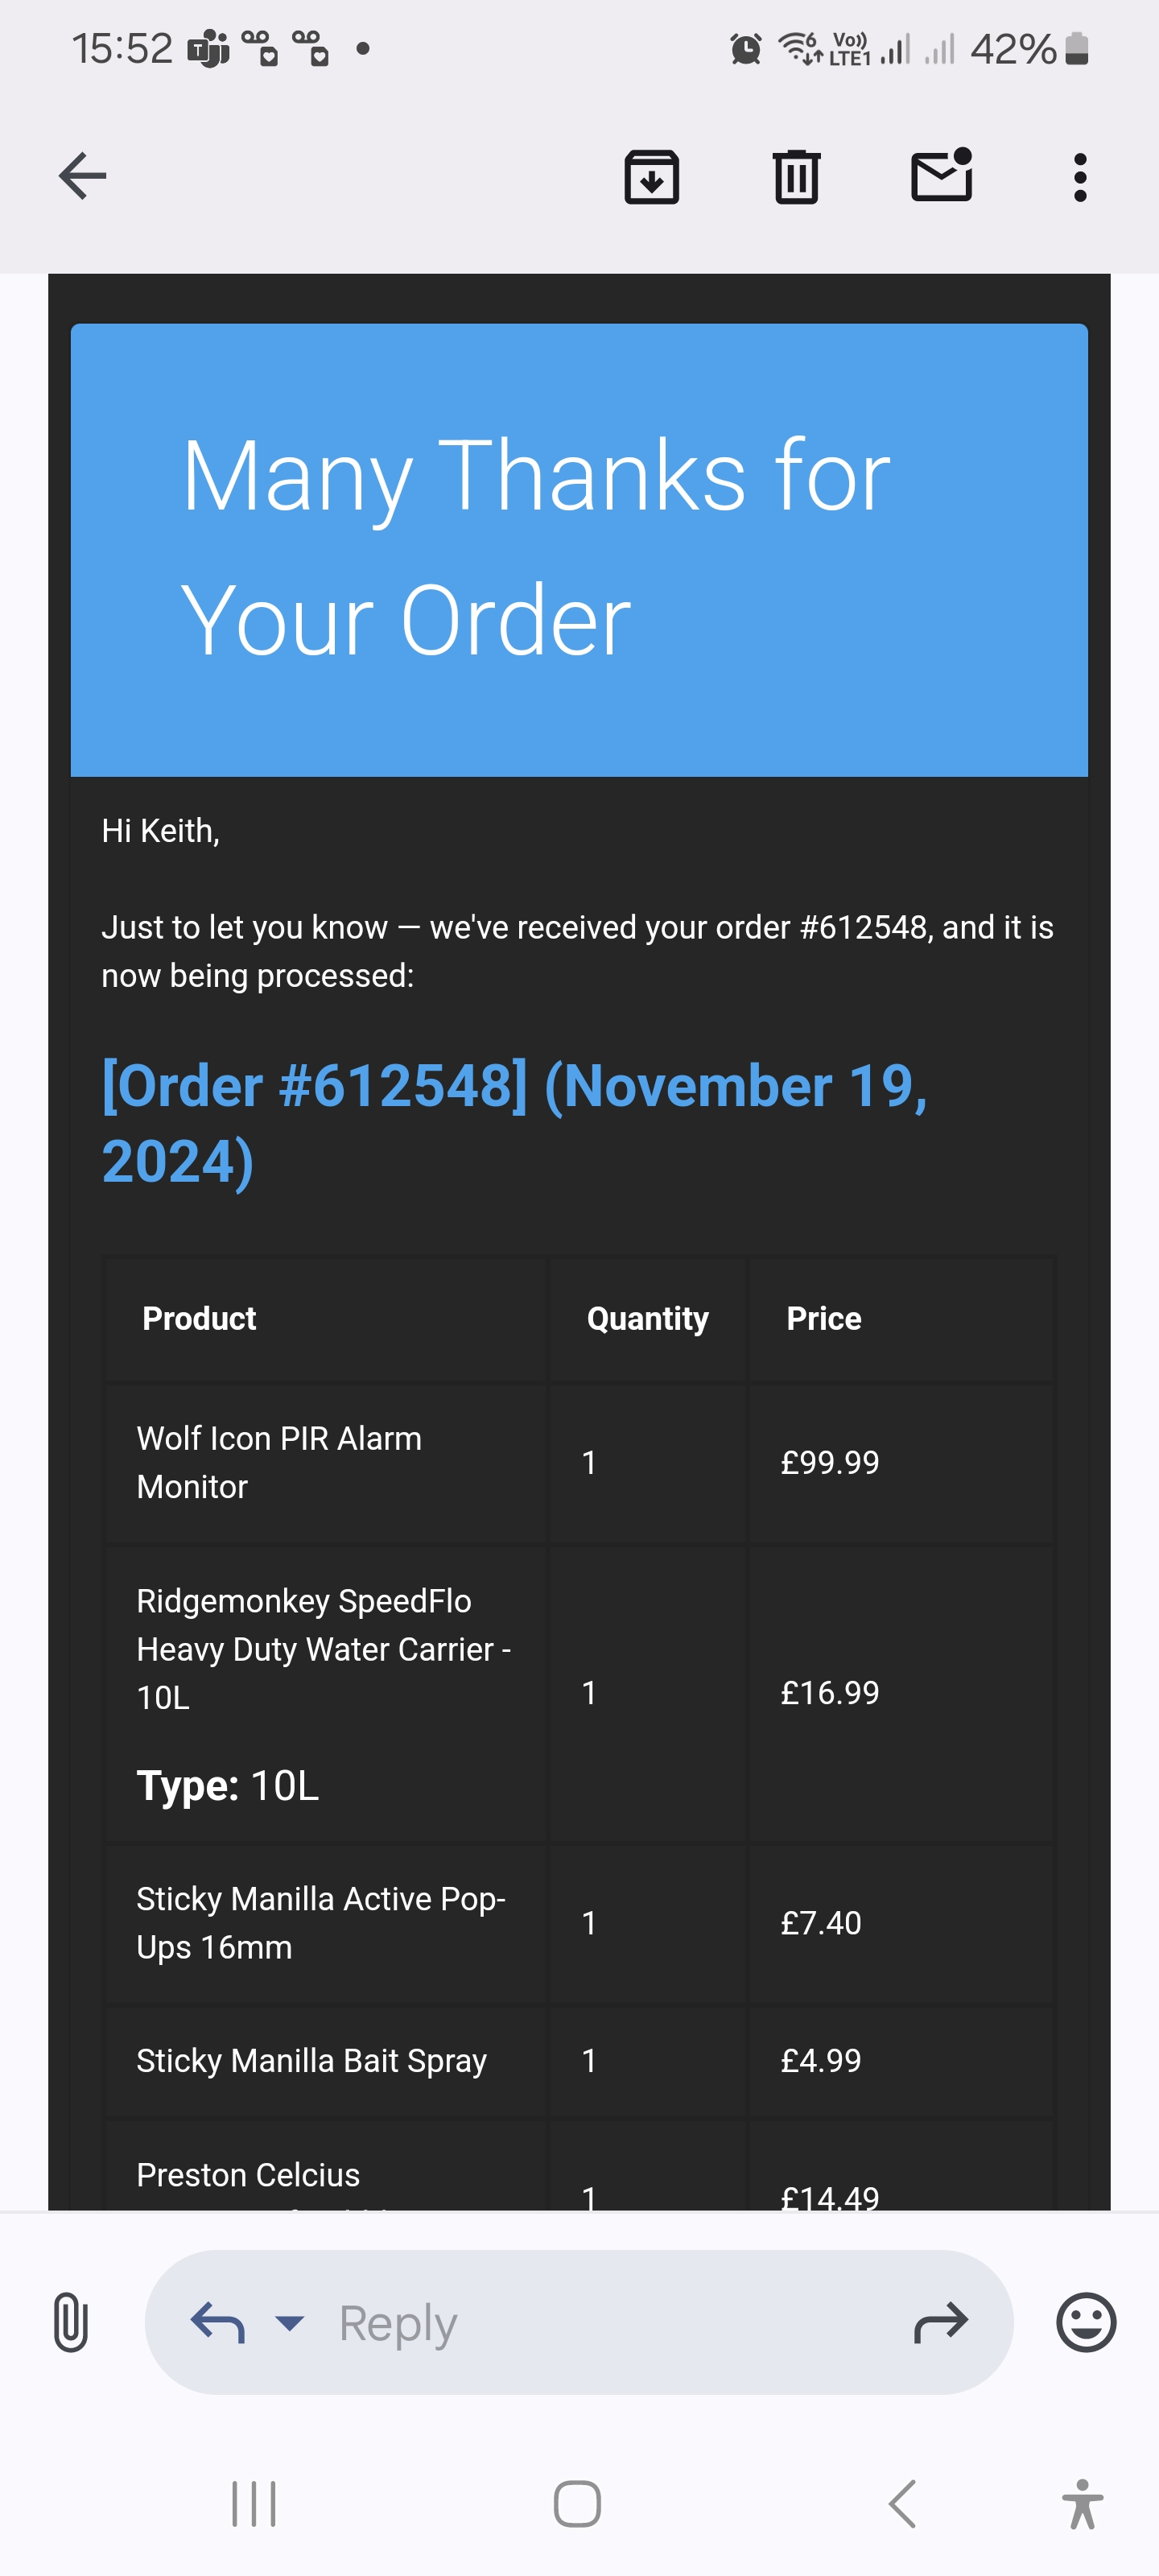The height and width of the screenshot is (2576, 1159).
Task: Delete the email
Action: [795, 176]
